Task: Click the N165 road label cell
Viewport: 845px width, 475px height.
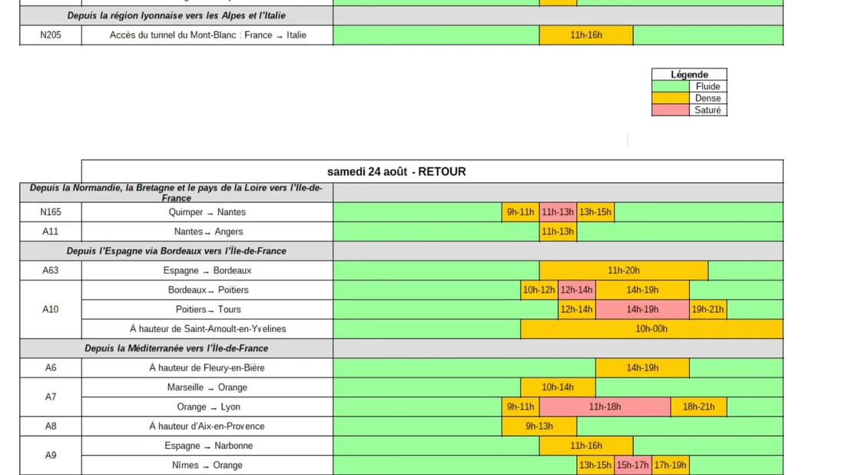Action: (51, 212)
